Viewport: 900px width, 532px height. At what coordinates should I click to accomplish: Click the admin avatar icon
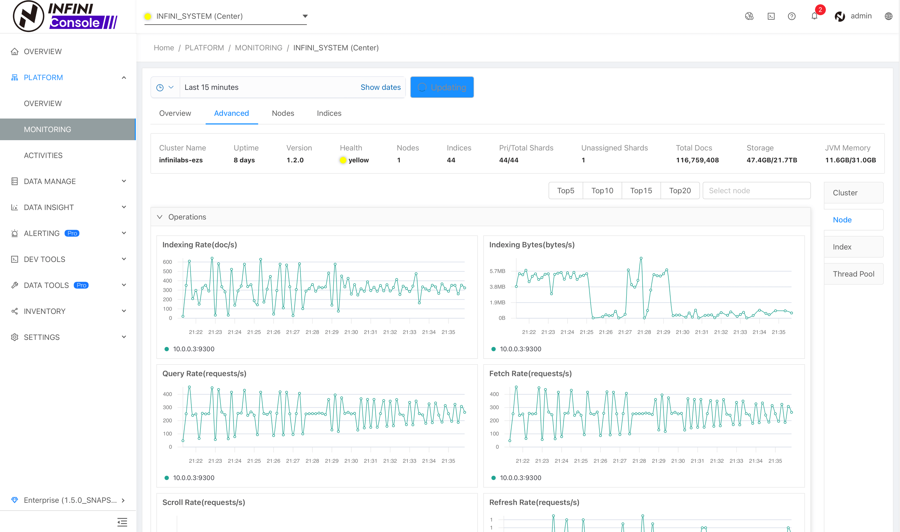coord(840,16)
